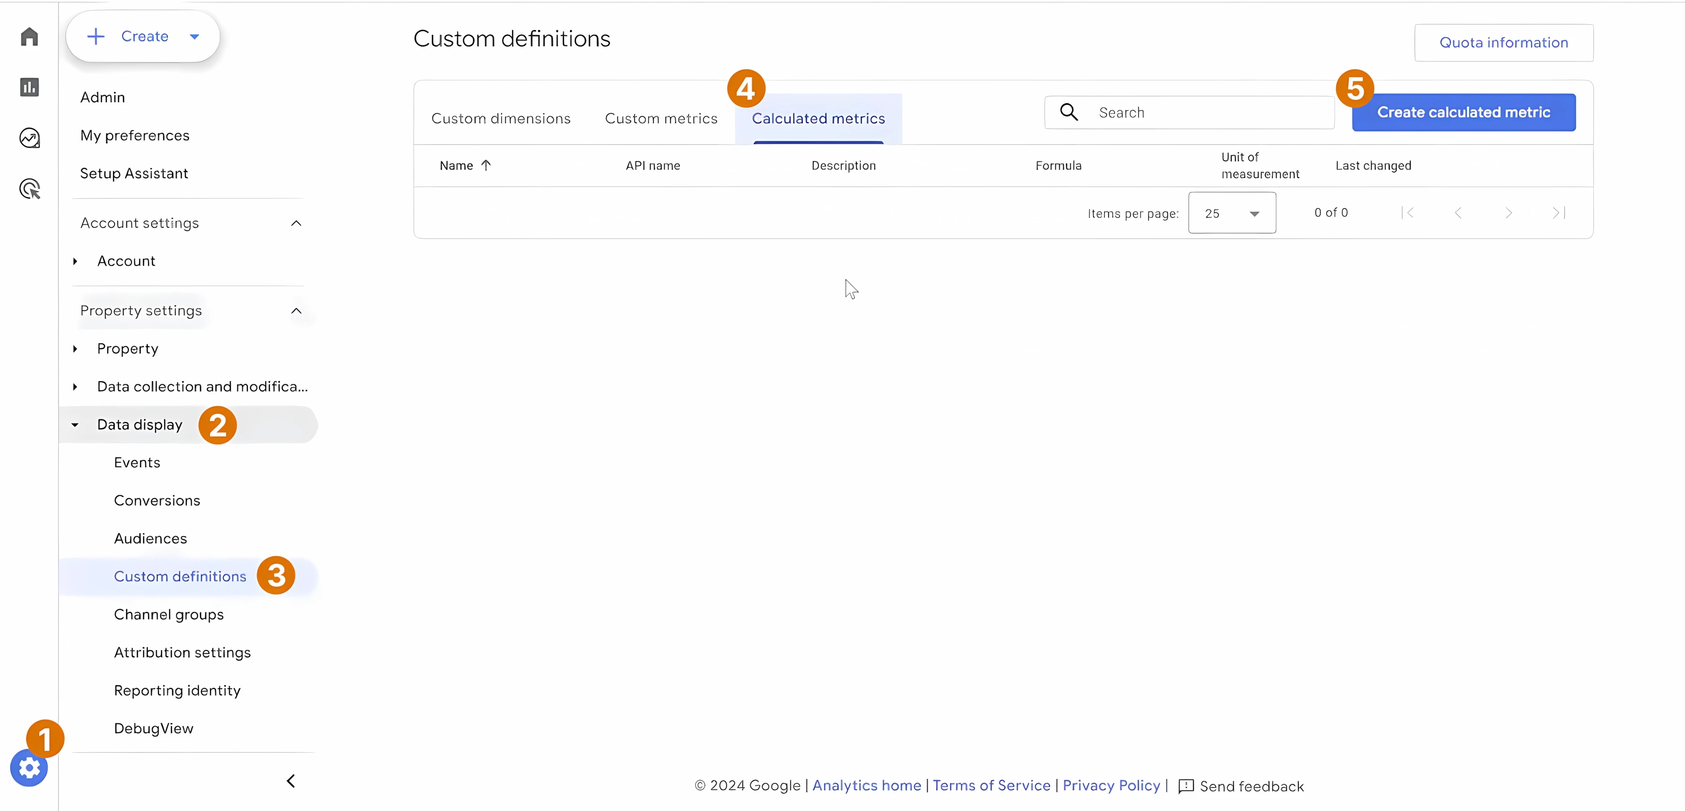The width and height of the screenshot is (1685, 811).
Task: Open Quota information
Action: coord(1504,42)
